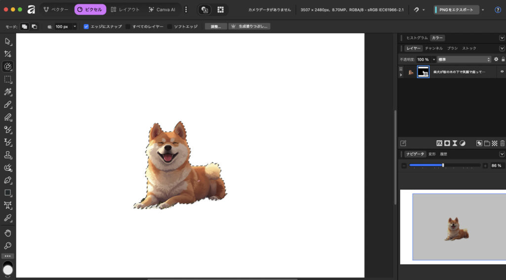This screenshot has width=506, height=280.
Task: Select the Move tool arrow icon
Action: [7, 41]
